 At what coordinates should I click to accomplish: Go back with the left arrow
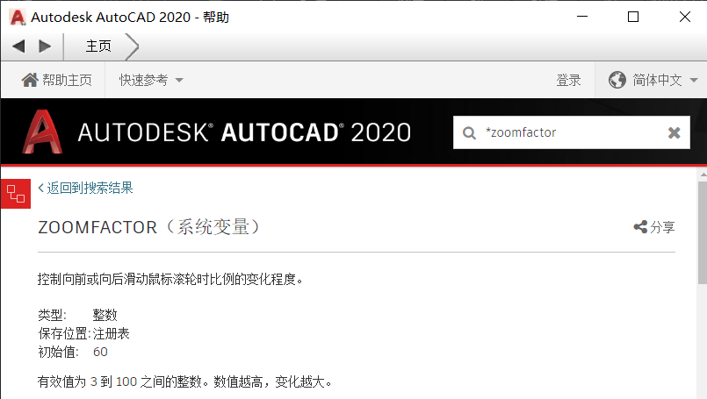[19, 46]
